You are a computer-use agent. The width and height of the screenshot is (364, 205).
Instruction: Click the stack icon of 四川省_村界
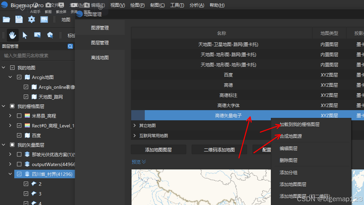[x=27, y=174]
